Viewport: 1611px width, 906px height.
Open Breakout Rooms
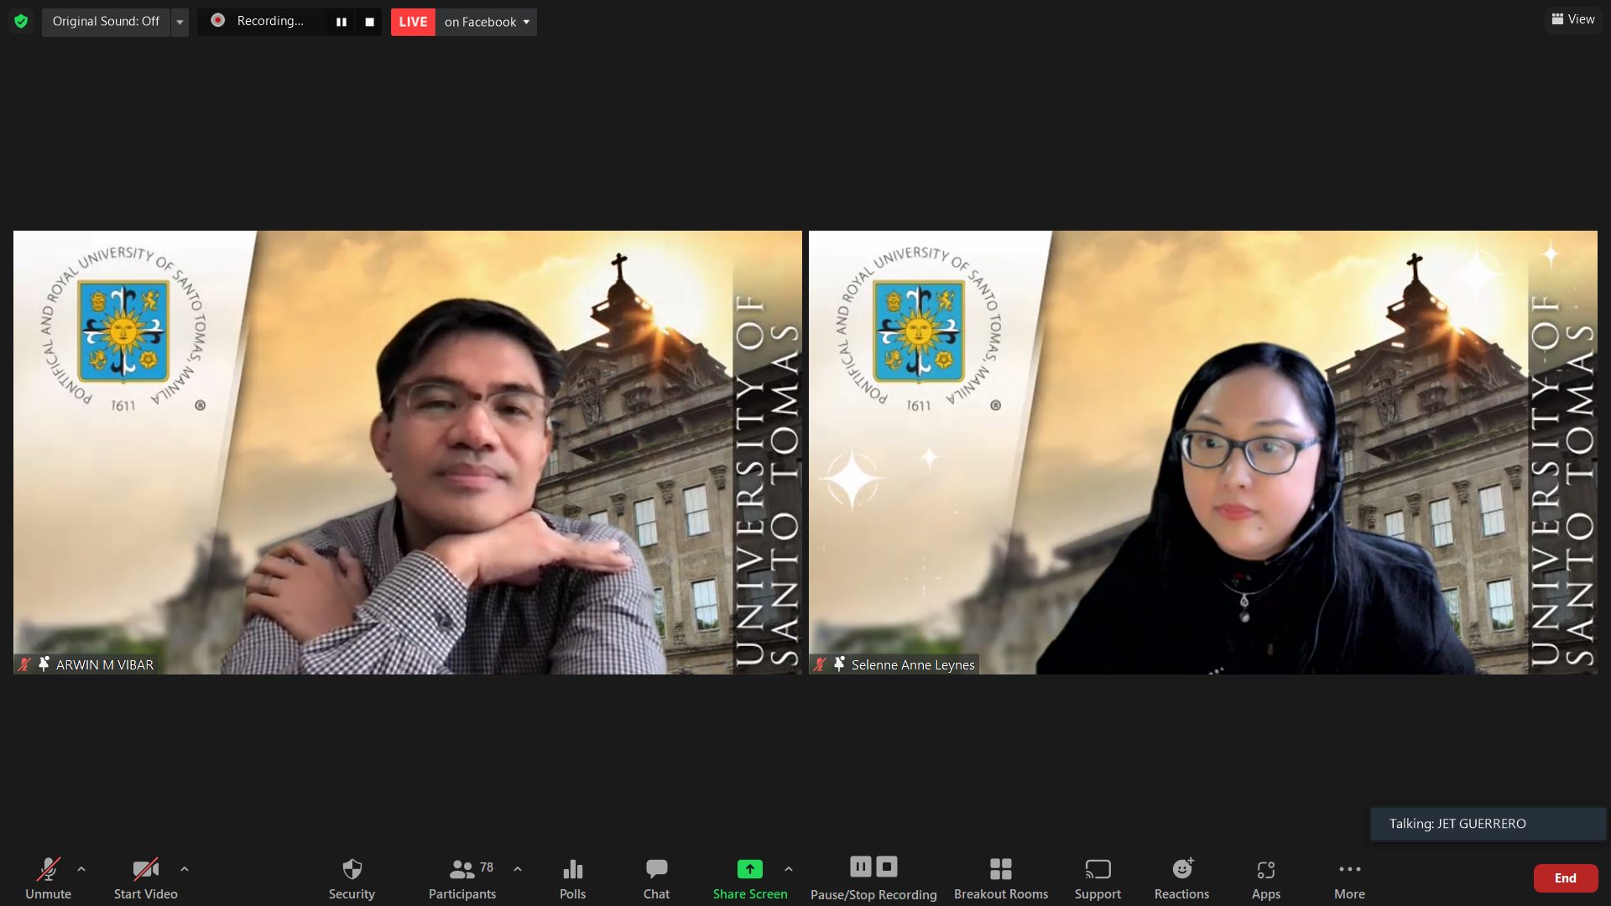(x=1000, y=877)
